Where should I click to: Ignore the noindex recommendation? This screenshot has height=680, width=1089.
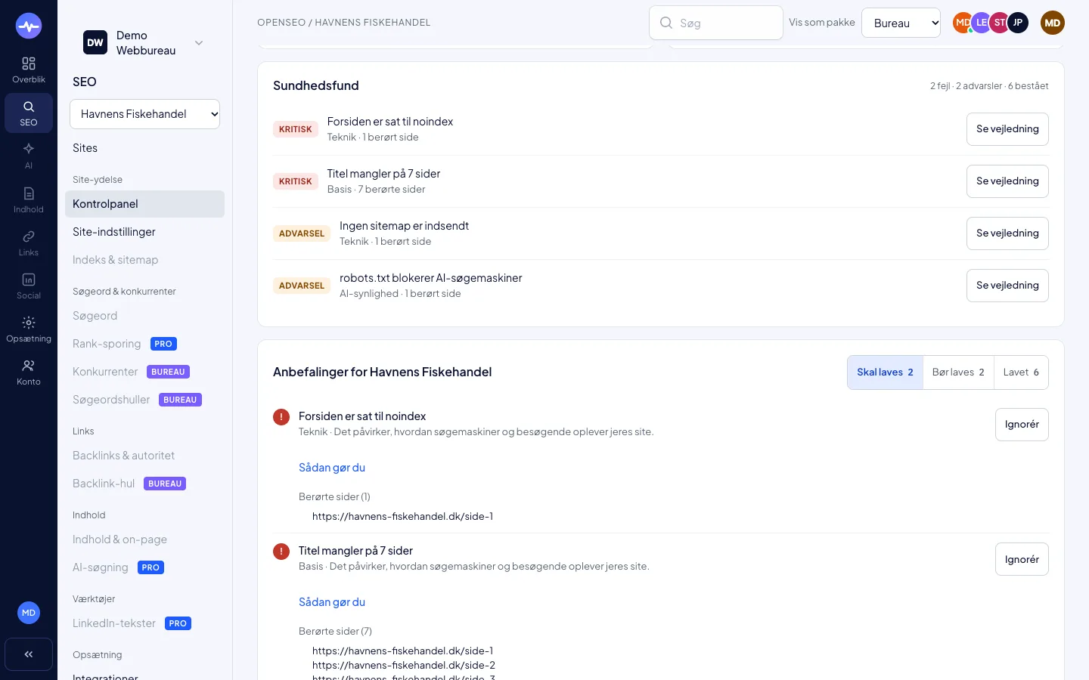1022,425
